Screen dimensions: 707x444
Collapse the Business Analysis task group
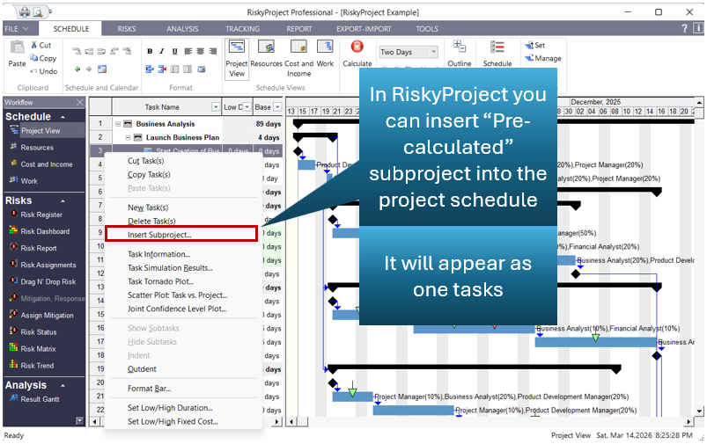click(x=118, y=124)
